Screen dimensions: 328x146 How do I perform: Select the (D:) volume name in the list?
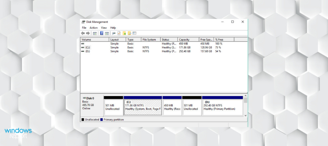pos(87,51)
